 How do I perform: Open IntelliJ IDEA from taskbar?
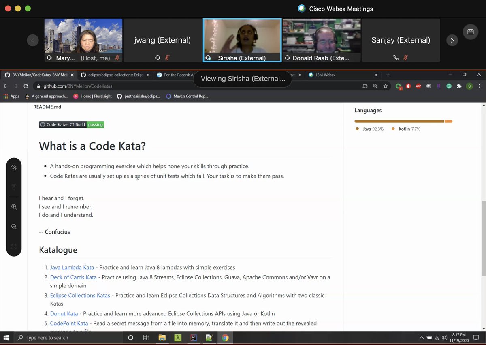[x=194, y=337]
